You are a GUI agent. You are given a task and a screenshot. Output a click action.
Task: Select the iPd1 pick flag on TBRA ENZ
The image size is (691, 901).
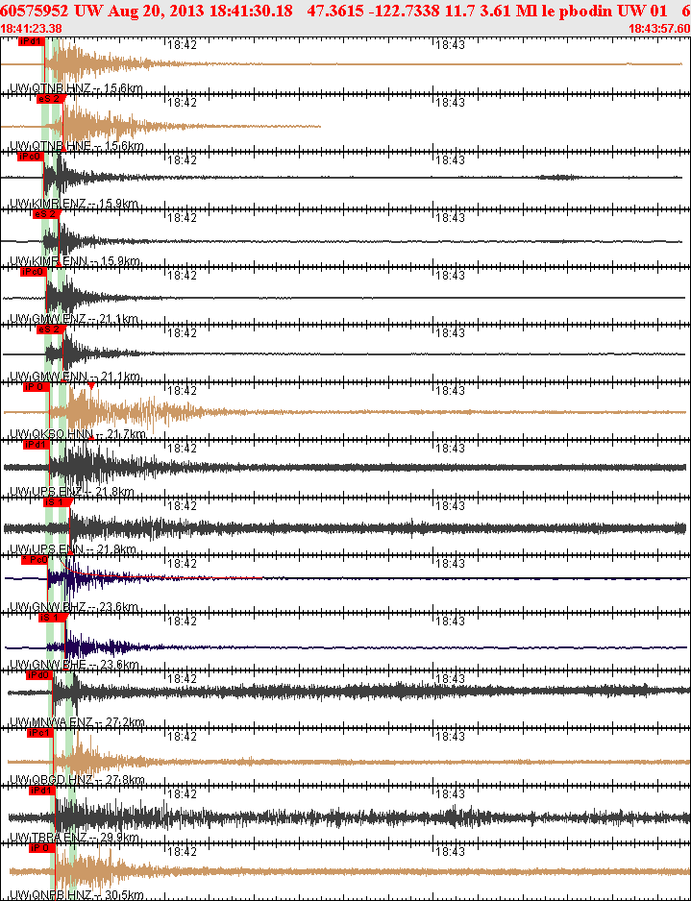point(42,791)
